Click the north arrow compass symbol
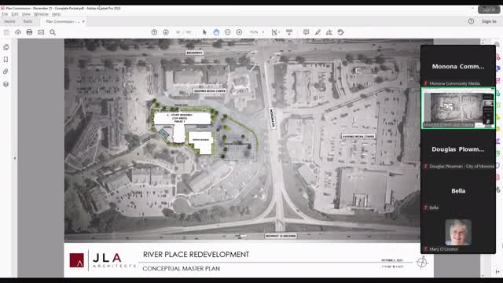This screenshot has height=283, width=503. tap(422, 262)
